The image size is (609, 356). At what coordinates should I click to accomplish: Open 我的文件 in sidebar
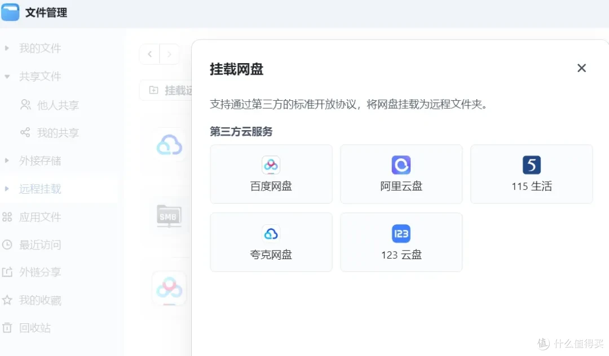coord(40,48)
